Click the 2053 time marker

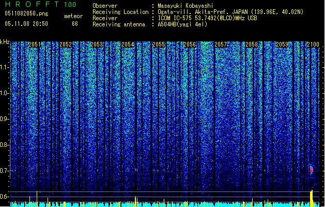(x=97, y=45)
